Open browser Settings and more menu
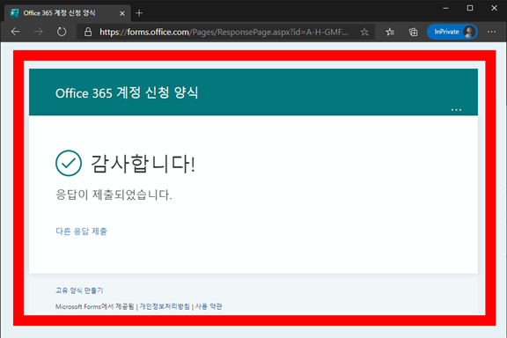The height and width of the screenshot is (338, 507). click(x=491, y=32)
